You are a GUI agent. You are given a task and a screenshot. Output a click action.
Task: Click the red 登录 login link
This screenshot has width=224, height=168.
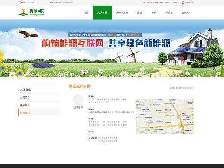(x=150, y=3)
